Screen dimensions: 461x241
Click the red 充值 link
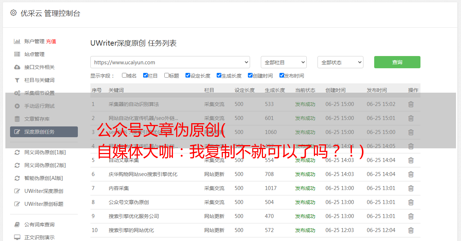coord(51,41)
